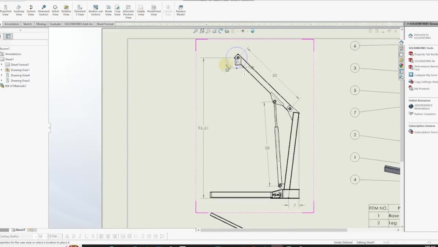The width and height of the screenshot is (438, 247).
Task: Click the Welcome to SOLIDWORKS link
Action: click(422, 36)
